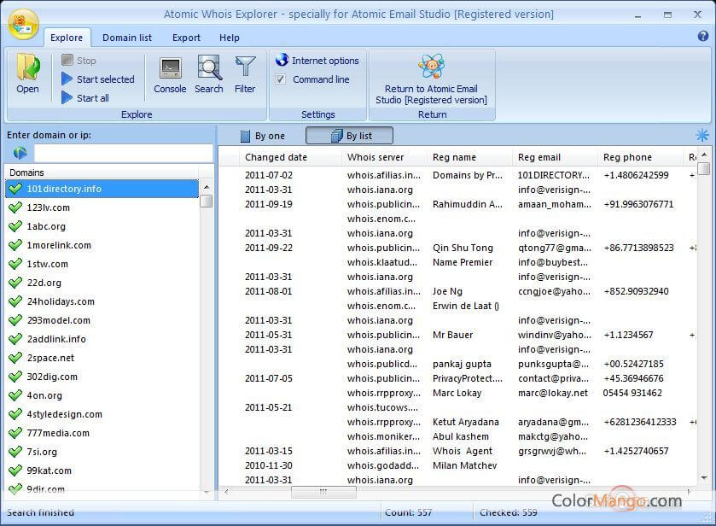
Task: Click results table horizontal scrollbar thumb
Action: [323, 492]
